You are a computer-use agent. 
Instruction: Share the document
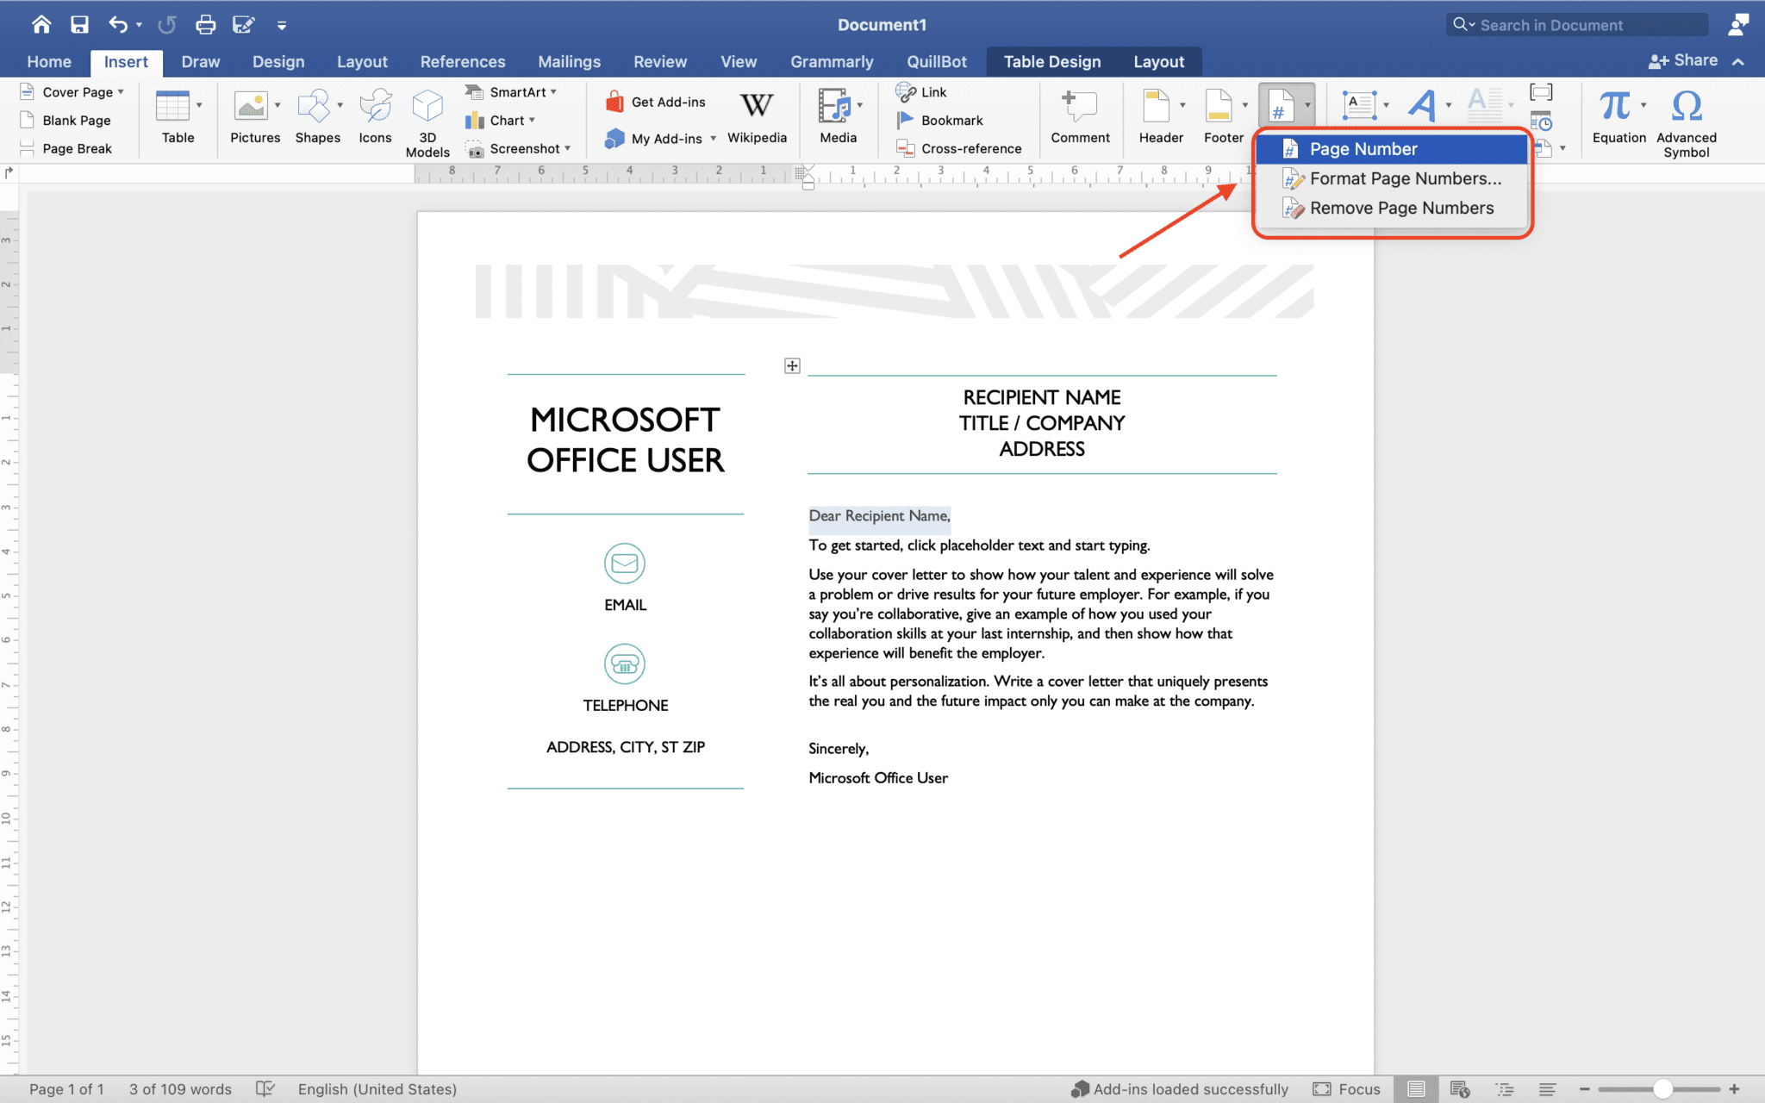(x=1683, y=60)
